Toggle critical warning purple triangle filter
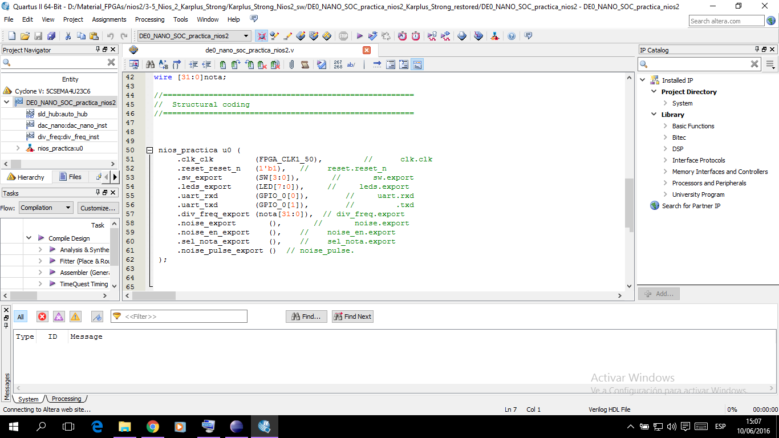The width and height of the screenshot is (779, 438). pyautogui.click(x=59, y=317)
